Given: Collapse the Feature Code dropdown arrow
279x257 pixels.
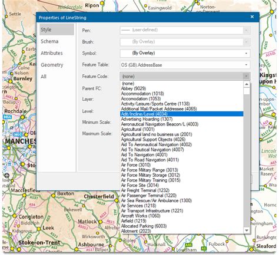Looking at the screenshot, I should tap(246, 77).
